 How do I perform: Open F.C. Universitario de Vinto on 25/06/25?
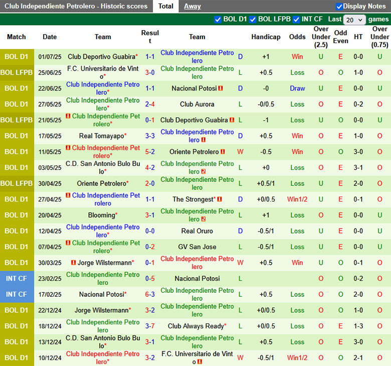(103, 72)
